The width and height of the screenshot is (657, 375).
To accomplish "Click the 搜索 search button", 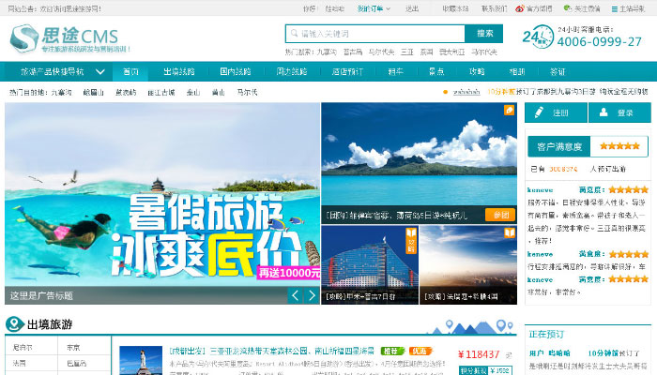I will pos(484,33).
